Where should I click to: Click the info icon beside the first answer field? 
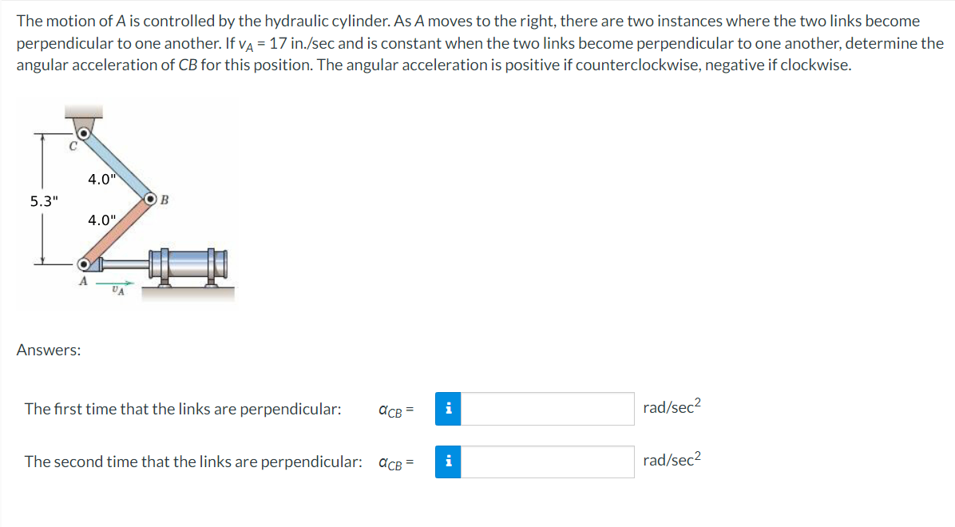tap(448, 409)
